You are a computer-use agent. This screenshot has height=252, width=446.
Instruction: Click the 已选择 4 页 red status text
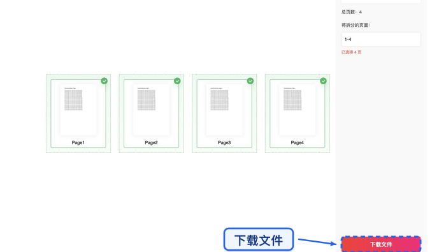[351, 52]
